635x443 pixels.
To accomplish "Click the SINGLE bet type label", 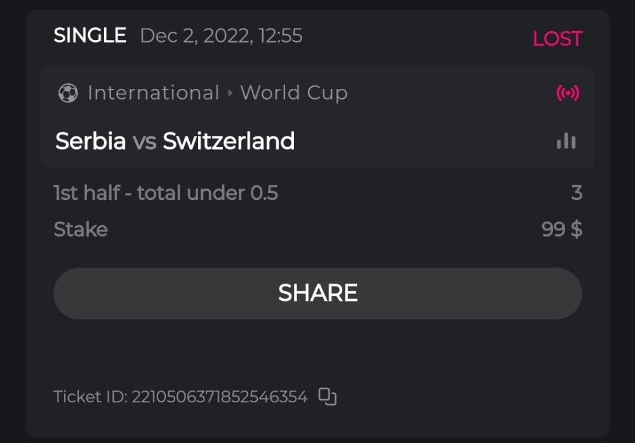I will pos(90,36).
